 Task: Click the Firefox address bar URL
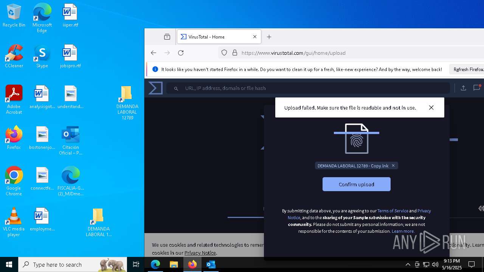pos(293,53)
